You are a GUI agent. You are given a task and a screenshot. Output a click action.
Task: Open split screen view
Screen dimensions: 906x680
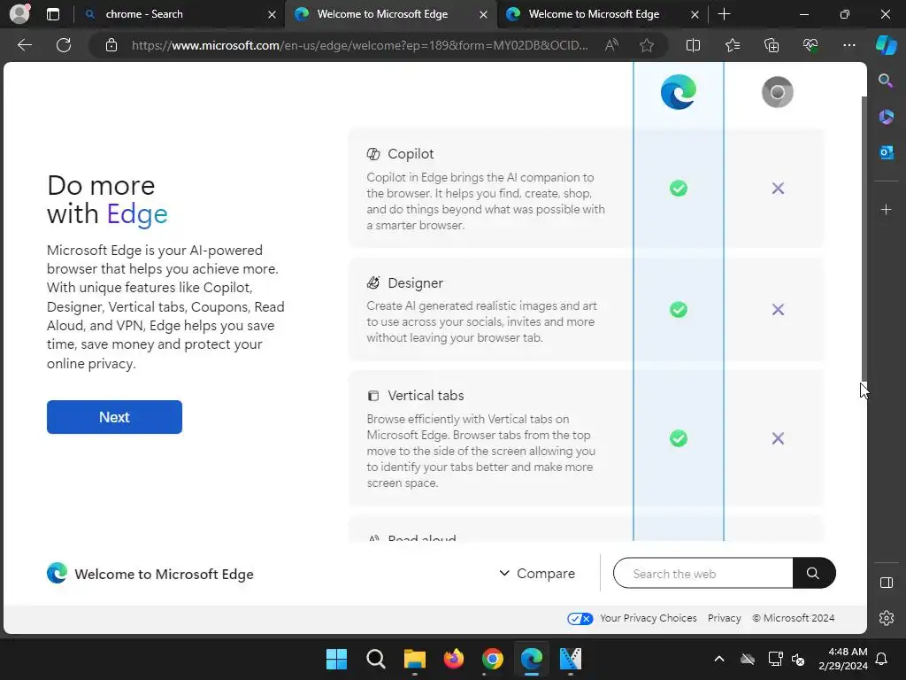pos(693,45)
